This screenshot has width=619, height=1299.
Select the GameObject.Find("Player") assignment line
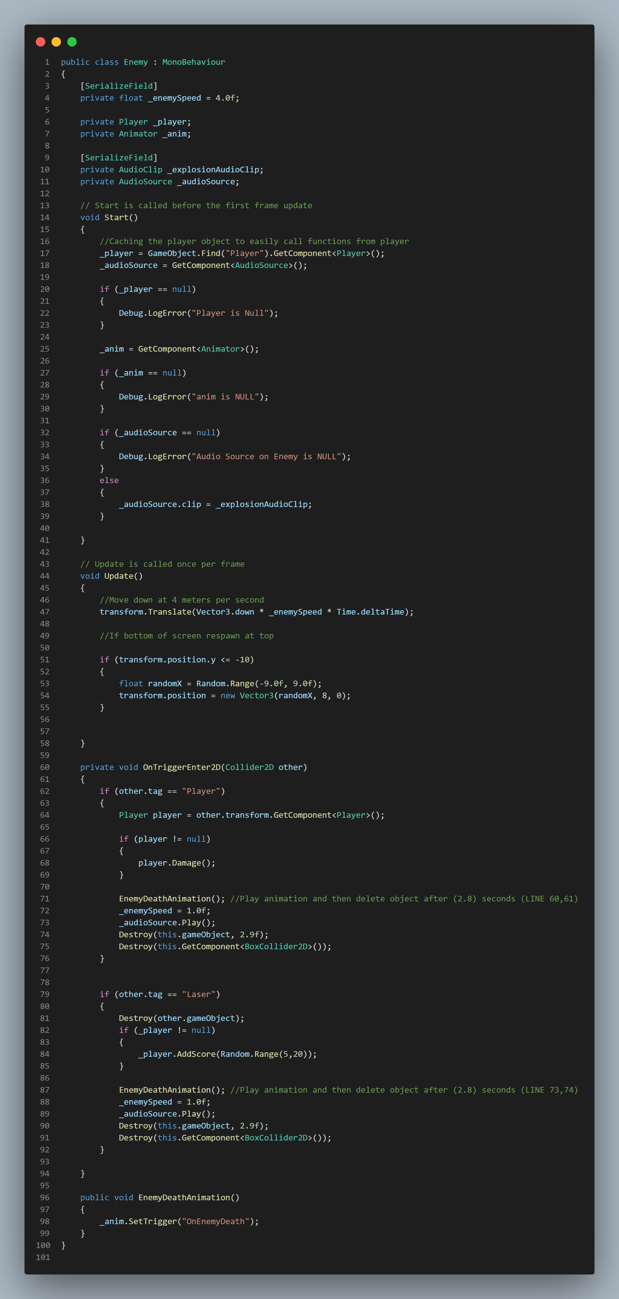click(x=242, y=253)
